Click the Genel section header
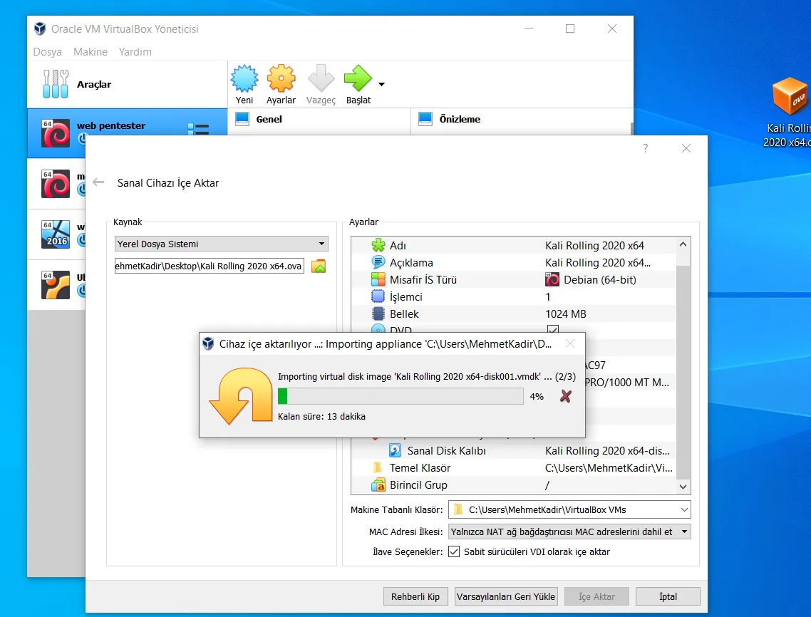The image size is (811, 617). pos(269,119)
